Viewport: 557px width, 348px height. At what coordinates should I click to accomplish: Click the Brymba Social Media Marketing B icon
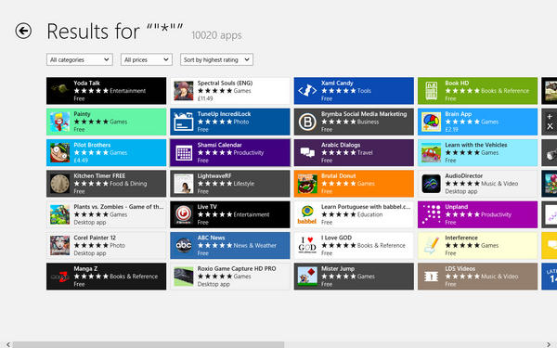tap(307, 122)
